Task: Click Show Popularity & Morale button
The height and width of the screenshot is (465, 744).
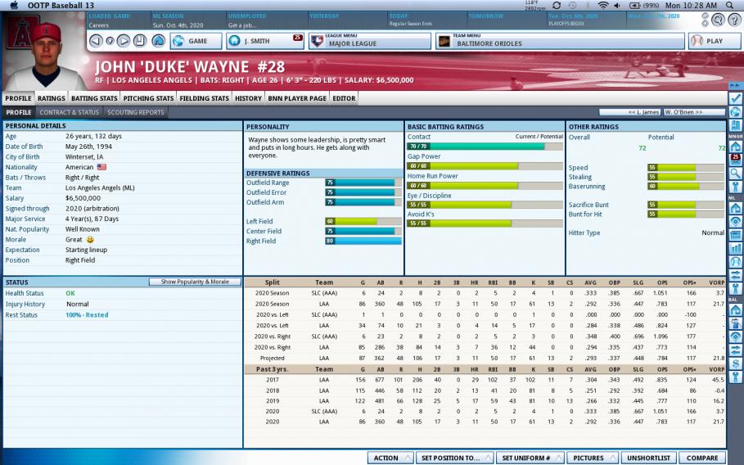Action: point(194,282)
